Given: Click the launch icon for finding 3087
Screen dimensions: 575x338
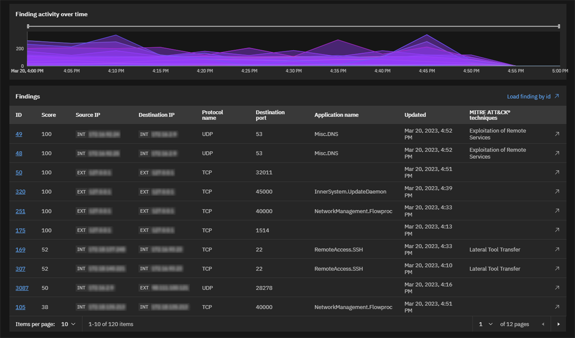Looking at the screenshot, I should coord(556,287).
